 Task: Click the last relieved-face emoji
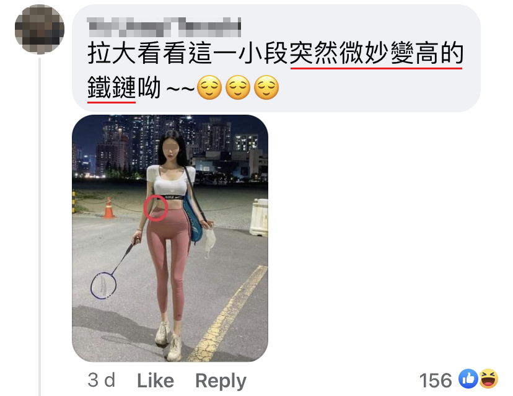pos(266,88)
